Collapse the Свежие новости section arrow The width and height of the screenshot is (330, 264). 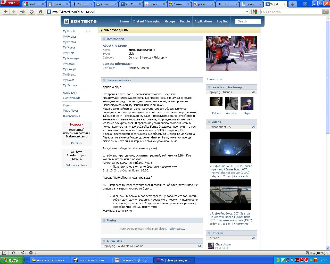click(x=104, y=80)
